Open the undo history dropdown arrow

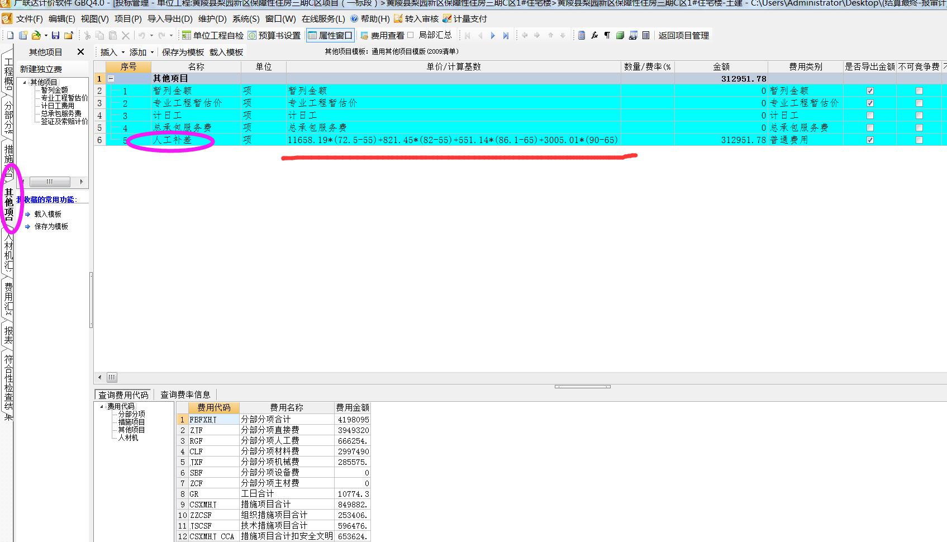pyautogui.click(x=151, y=35)
